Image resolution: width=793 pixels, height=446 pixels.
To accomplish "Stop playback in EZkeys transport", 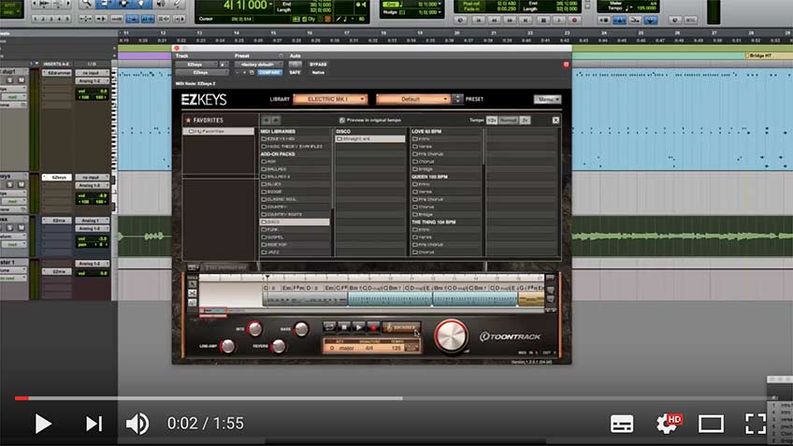I will click(344, 327).
